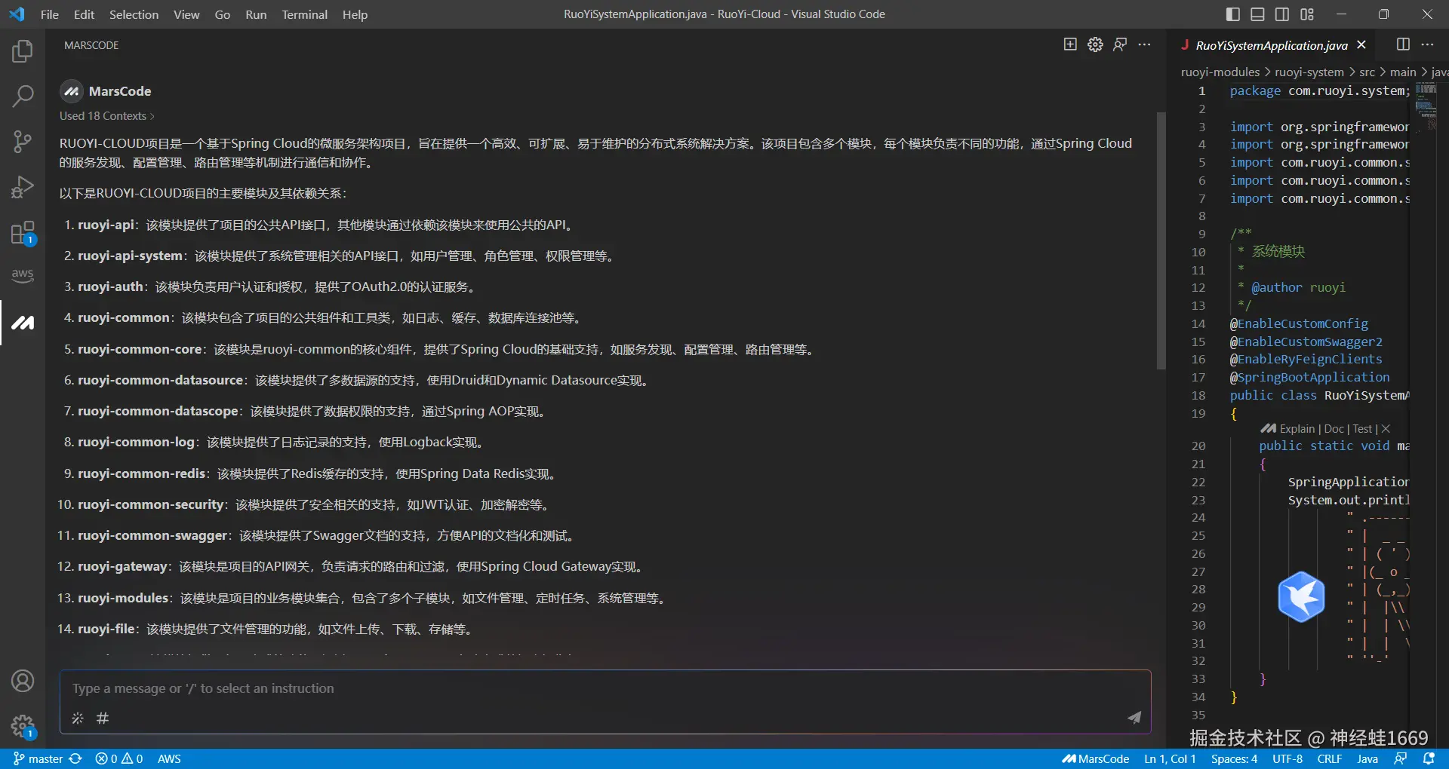Viewport: 1449px width, 769px height.
Task: Toggle the bottom panel layout button
Action: (x=1257, y=14)
